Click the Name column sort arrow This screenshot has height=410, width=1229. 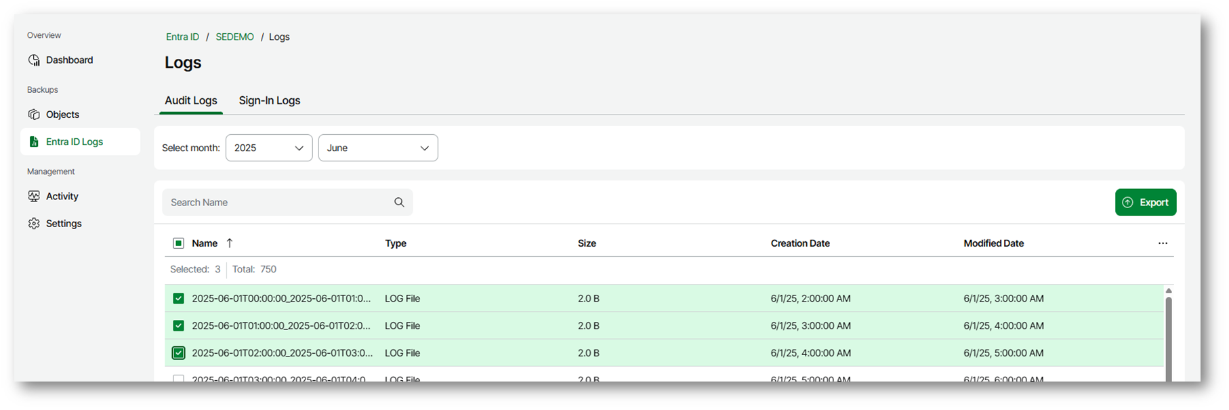(x=230, y=243)
